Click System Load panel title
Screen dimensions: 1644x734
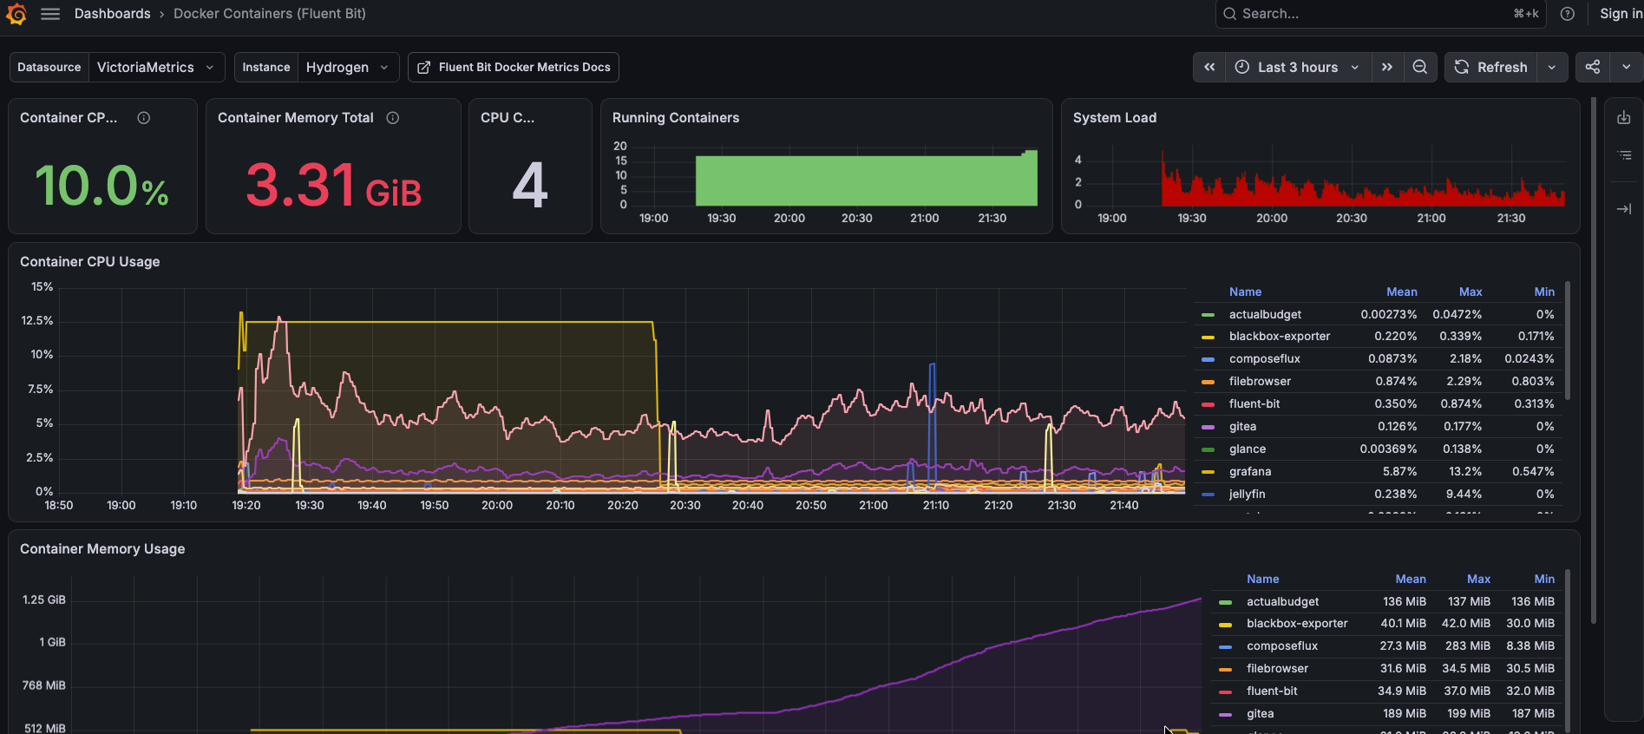1115,118
